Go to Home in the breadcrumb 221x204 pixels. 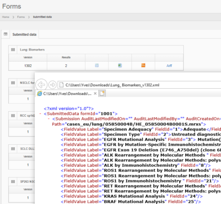[x=6, y=17]
